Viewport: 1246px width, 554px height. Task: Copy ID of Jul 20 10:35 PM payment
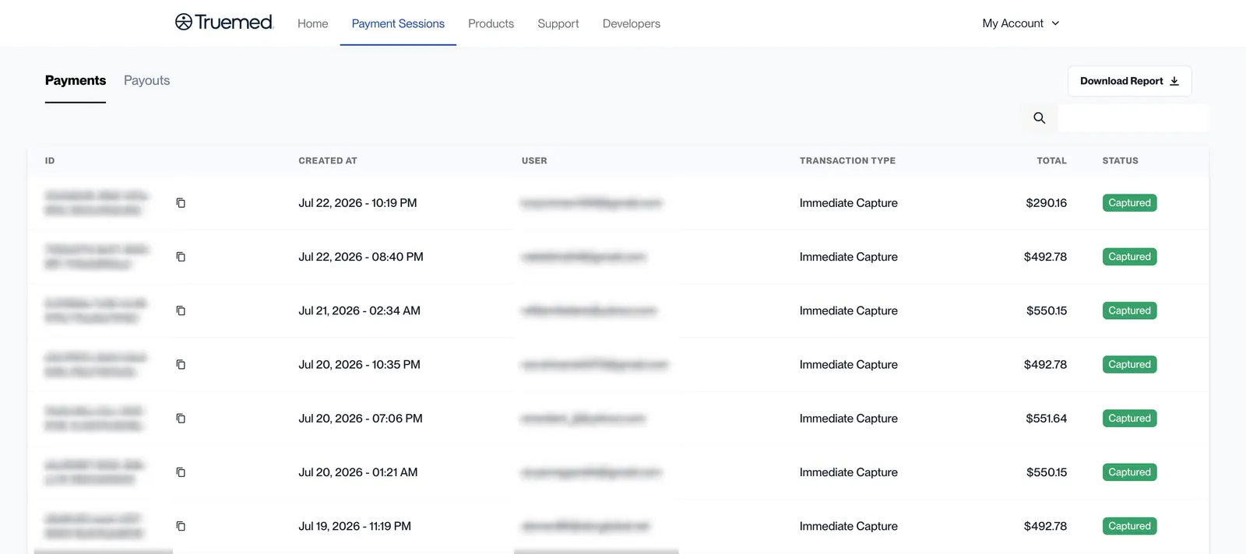click(x=181, y=364)
